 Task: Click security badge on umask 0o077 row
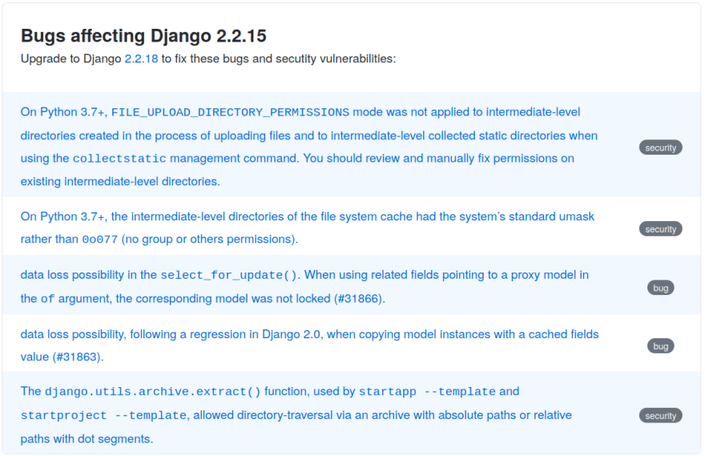click(660, 229)
